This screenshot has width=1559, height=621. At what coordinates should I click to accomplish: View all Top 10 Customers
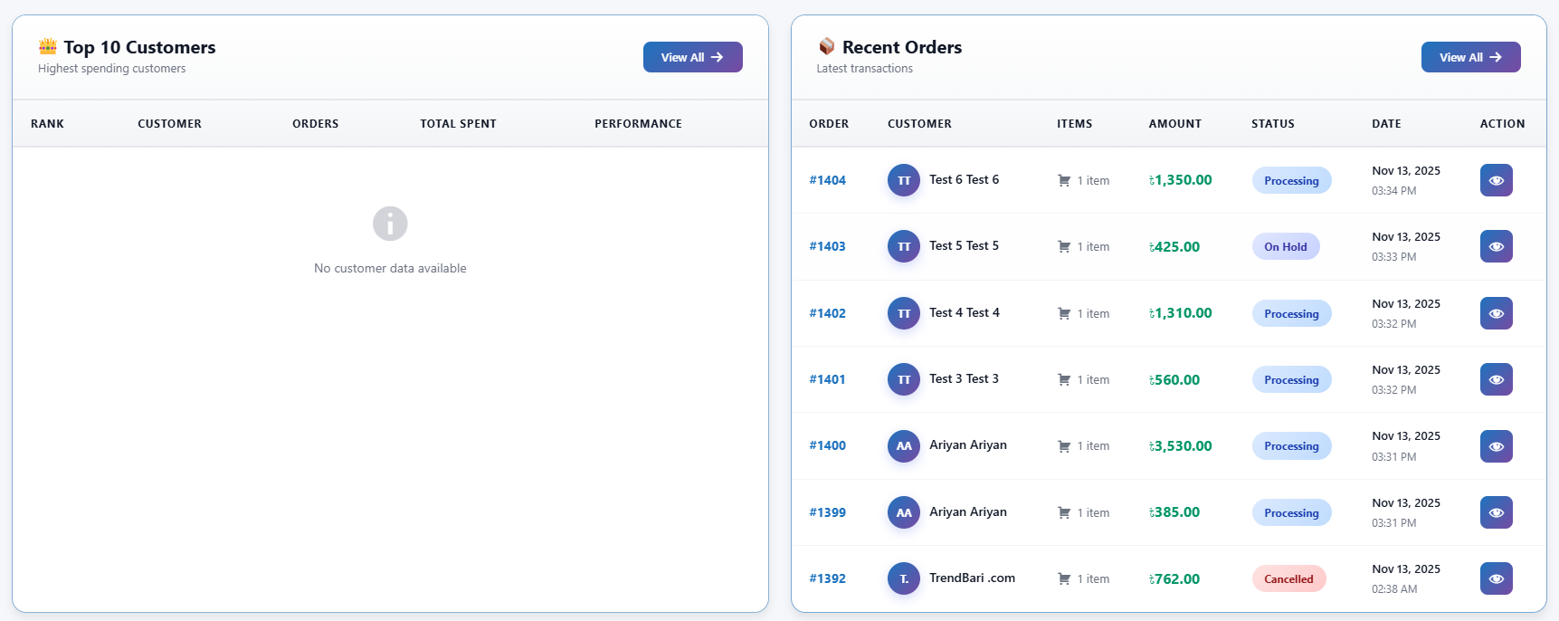click(x=692, y=57)
